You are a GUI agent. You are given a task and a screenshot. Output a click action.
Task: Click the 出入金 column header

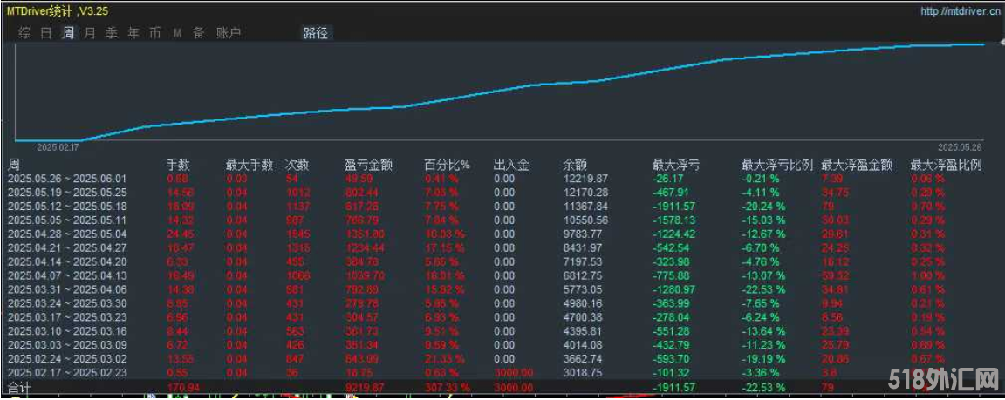(512, 165)
